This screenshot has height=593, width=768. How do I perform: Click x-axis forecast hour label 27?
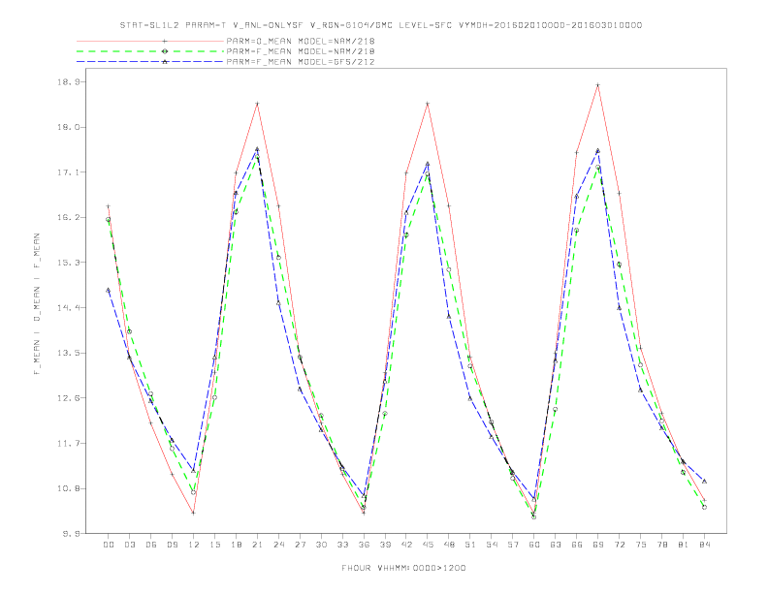click(x=300, y=545)
